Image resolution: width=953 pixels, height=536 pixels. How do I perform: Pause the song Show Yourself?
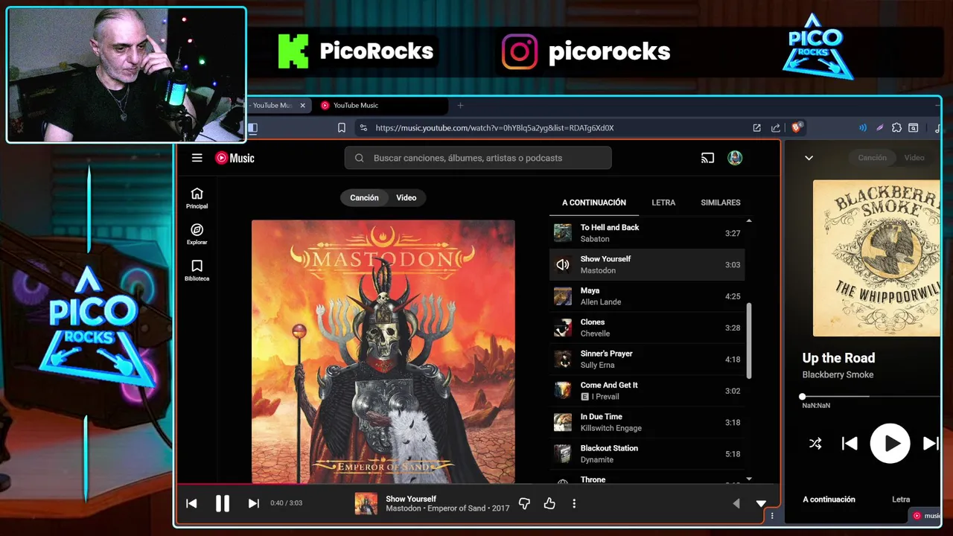222,503
